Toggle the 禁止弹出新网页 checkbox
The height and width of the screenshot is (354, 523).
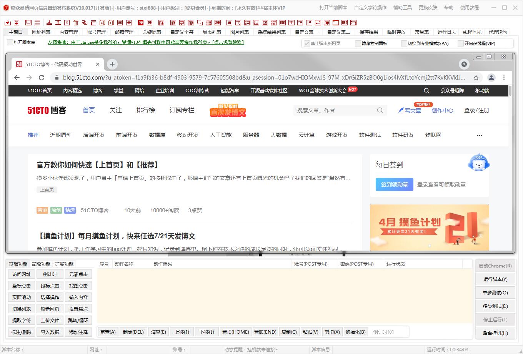coord(306,43)
